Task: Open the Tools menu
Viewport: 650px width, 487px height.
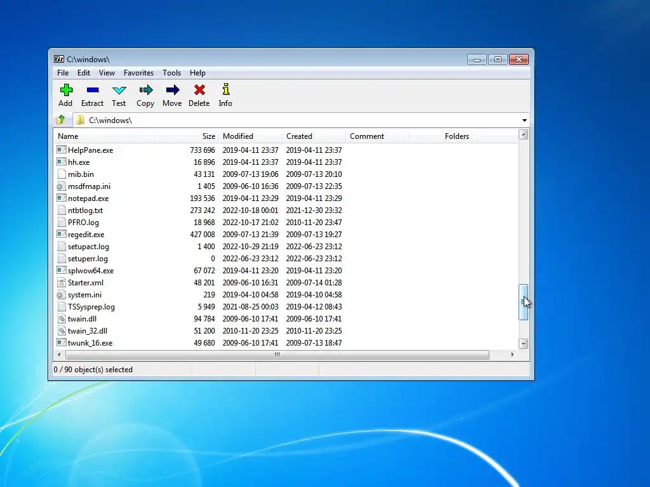Action: pyautogui.click(x=171, y=73)
